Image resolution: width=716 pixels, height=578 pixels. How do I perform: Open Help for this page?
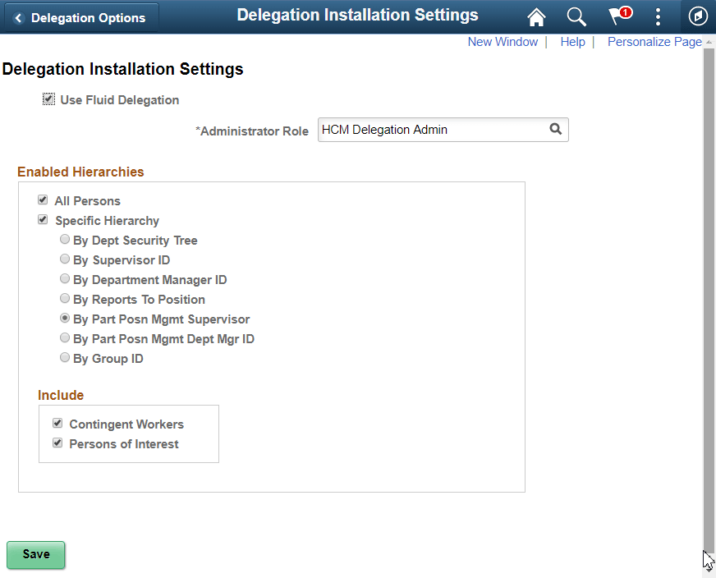(x=572, y=41)
